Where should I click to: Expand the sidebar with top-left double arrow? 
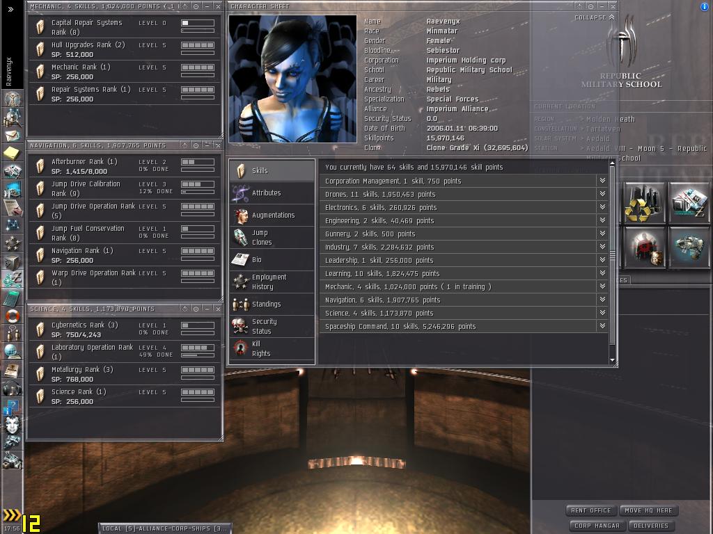[11, 9]
